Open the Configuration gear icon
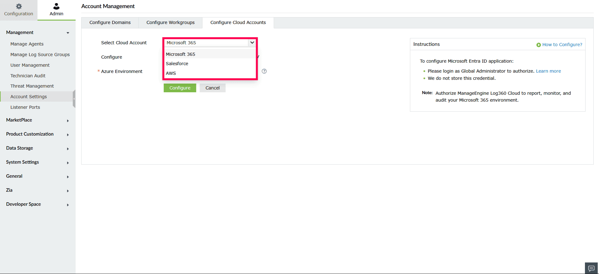Image resolution: width=599 pixels, height=274 pixels. pyautogui.click(x=19, y=6)
